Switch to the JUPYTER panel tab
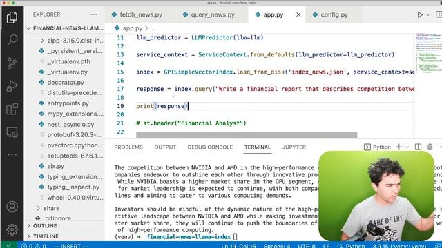442x248 pixels. pos(294,147)
